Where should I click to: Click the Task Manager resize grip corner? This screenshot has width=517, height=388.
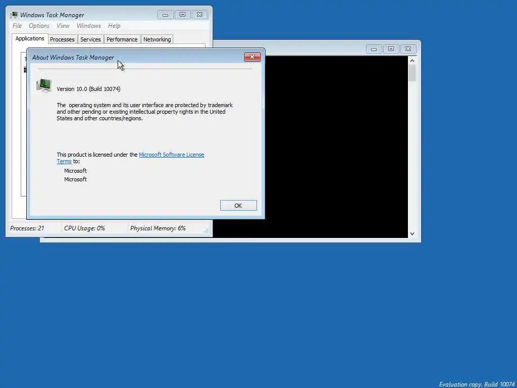(x=206, y=231)
